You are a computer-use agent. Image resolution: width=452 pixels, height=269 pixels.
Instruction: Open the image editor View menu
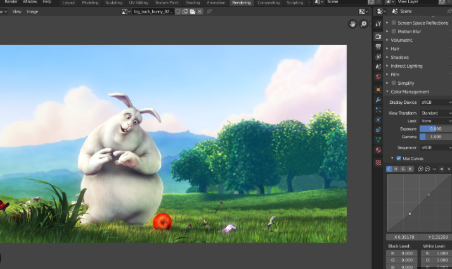coord(16,11)
